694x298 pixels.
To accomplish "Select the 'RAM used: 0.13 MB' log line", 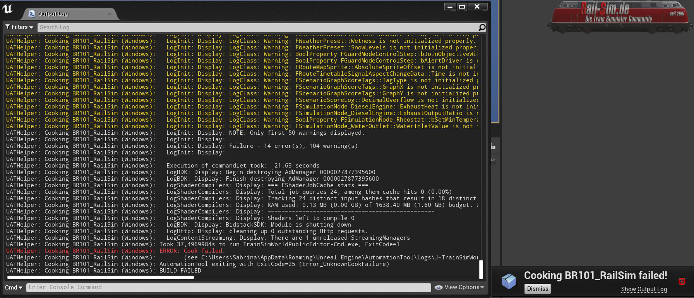I will click(242, 205).
